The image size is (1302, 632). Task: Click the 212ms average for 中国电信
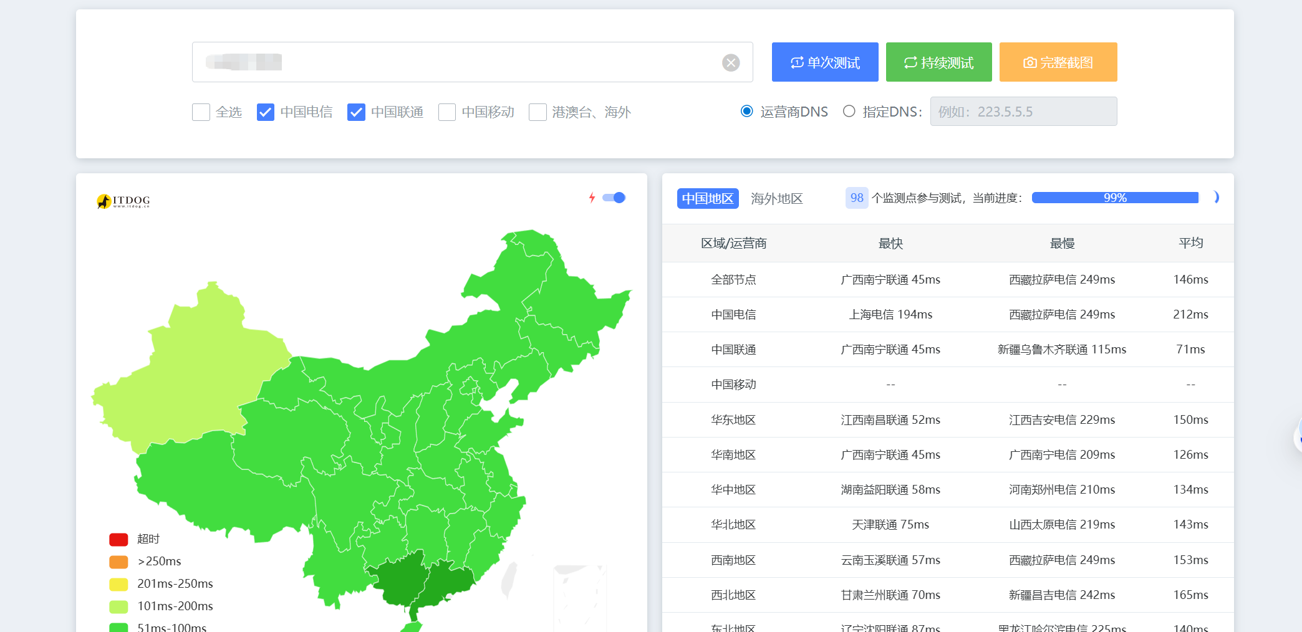(1190, 315)
